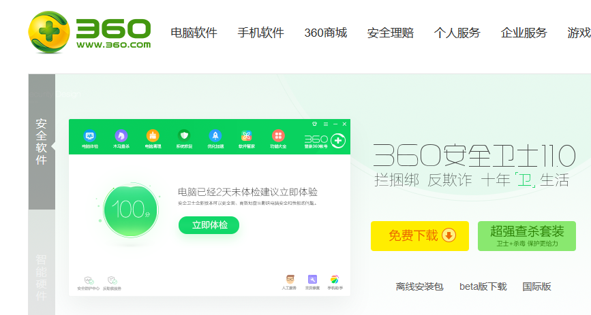This screenshot has width=591, height=315.
Task: Select the 安全软件 (security software) side tab
Action: (42, 142)
